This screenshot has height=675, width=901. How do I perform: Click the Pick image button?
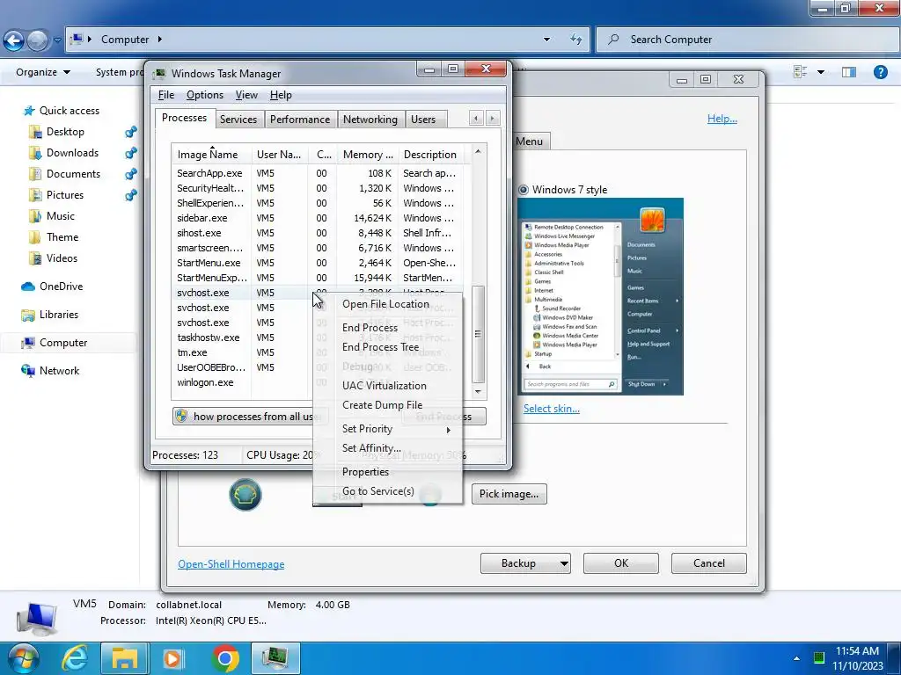point(509,494)
